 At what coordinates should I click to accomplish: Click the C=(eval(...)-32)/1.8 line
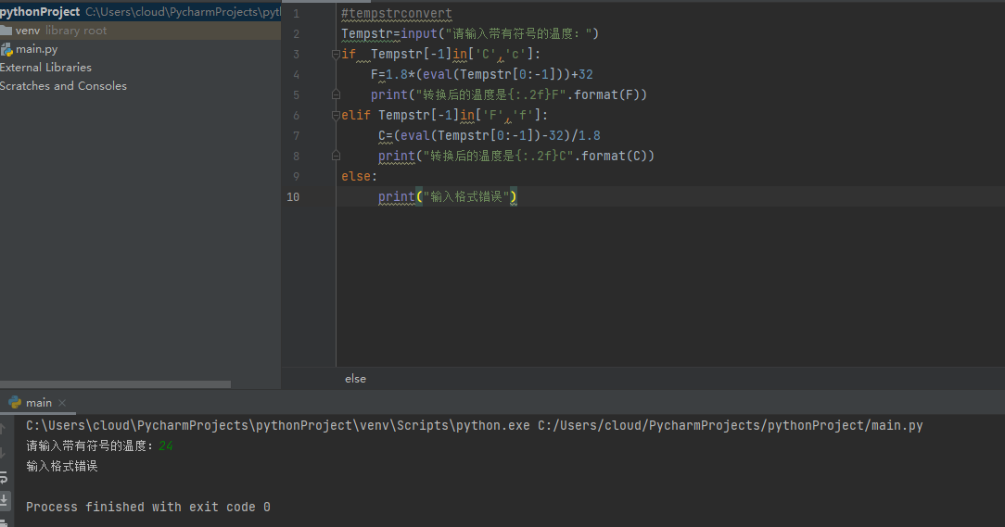pos(489,136)
